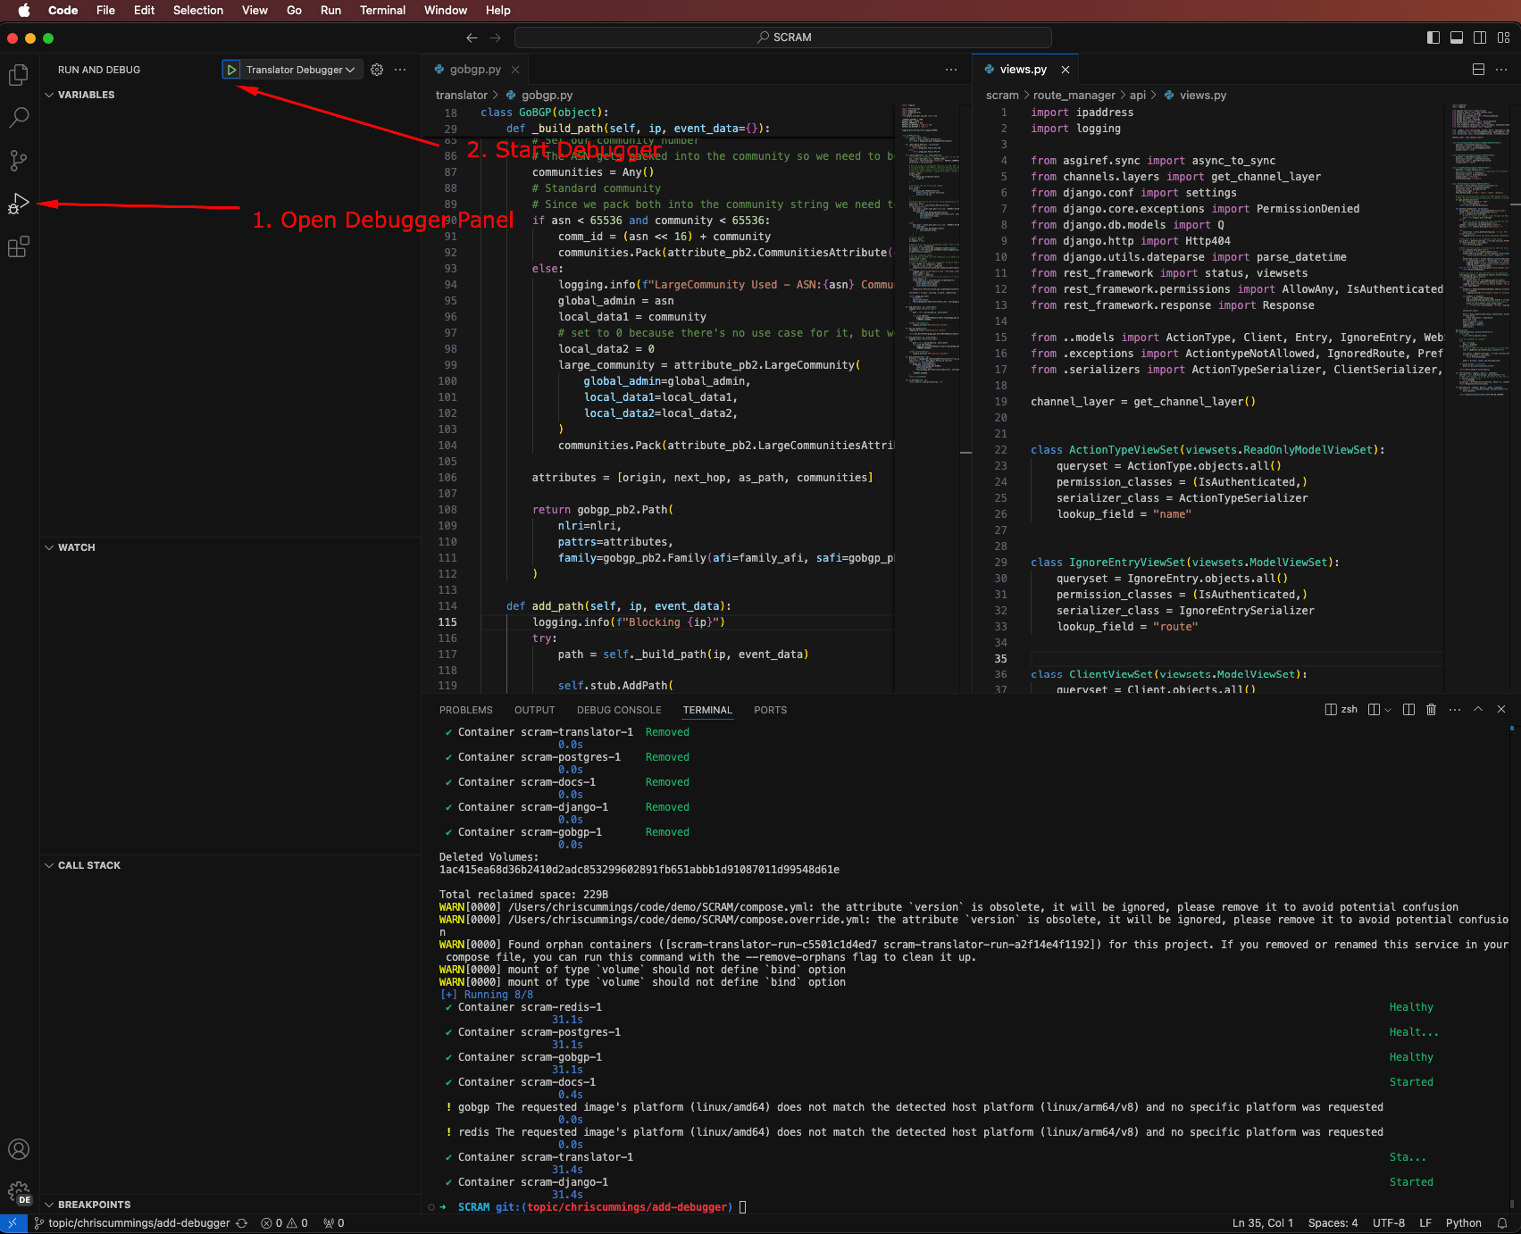
Task: Open the Source Control view
Action: click(19, 161)
